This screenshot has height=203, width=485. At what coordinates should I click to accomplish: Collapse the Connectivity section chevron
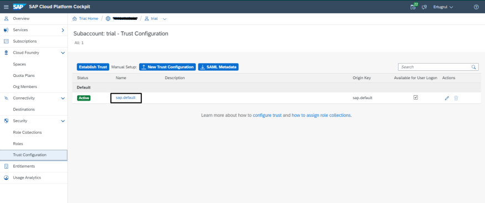[x=63, y=98]
